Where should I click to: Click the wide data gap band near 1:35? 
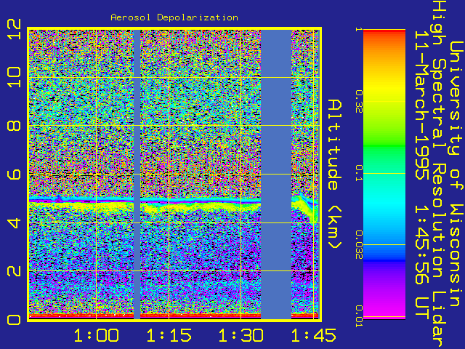(276, 174)
